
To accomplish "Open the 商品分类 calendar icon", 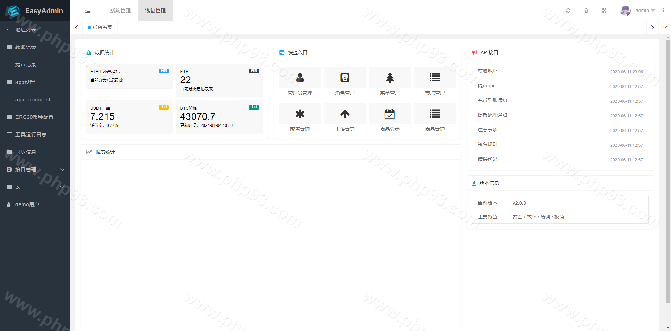I will point(390,114).
